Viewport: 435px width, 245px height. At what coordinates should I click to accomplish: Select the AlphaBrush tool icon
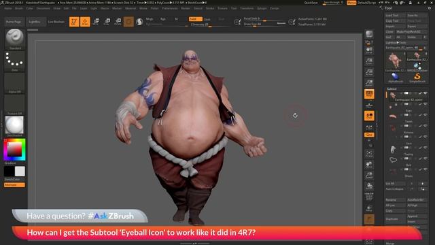pyautogui.click(x=396, y=78)
